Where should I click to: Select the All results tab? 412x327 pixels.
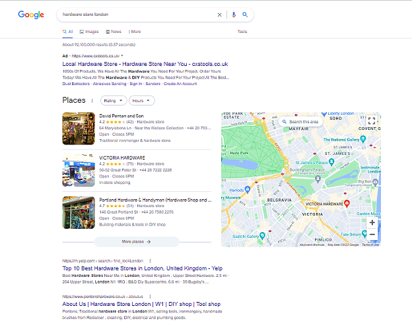[67, 32]
